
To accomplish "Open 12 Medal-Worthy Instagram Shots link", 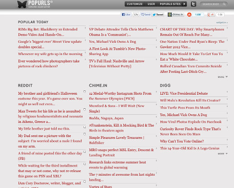I will coord(120,96).
